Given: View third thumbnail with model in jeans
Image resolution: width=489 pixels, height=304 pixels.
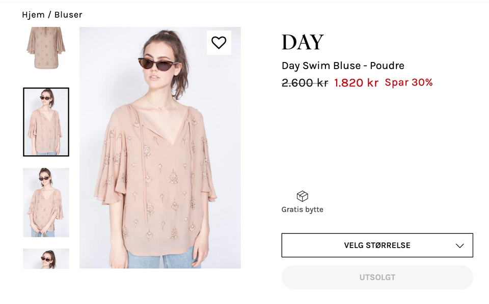Looking at the screenshot, I should pyautogui.click(x=46, y=202).
